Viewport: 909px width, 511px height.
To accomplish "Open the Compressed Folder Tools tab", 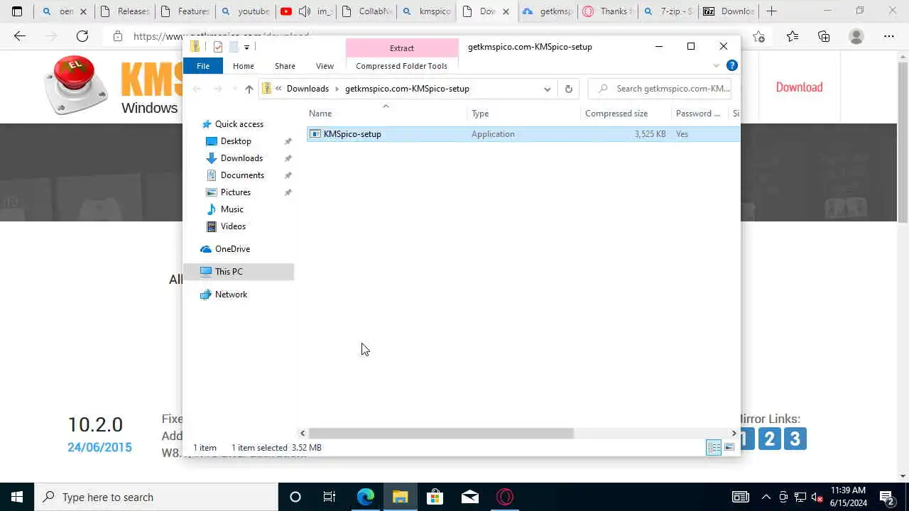I will pyautogui.click(x=401, y=66).
